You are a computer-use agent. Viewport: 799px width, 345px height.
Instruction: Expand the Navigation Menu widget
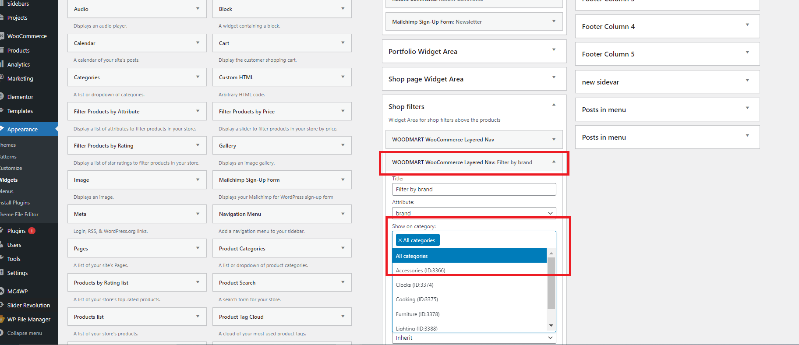click(x=343, y=214)
